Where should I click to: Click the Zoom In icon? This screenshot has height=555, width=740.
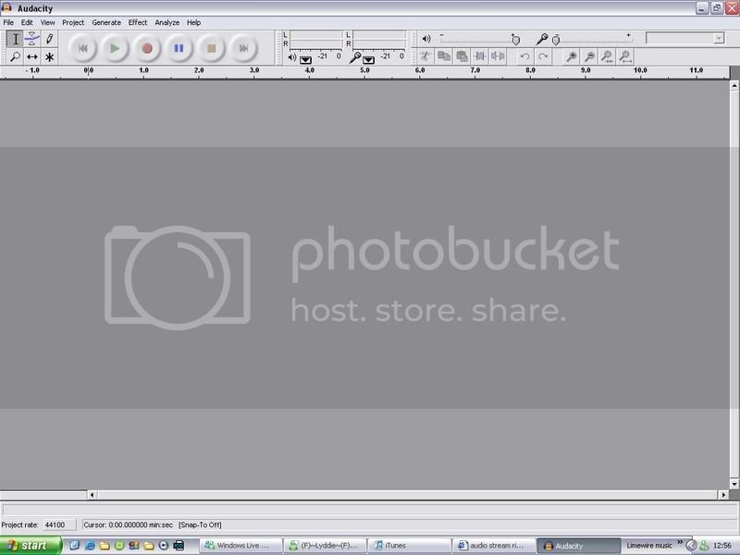coord(571,56)
